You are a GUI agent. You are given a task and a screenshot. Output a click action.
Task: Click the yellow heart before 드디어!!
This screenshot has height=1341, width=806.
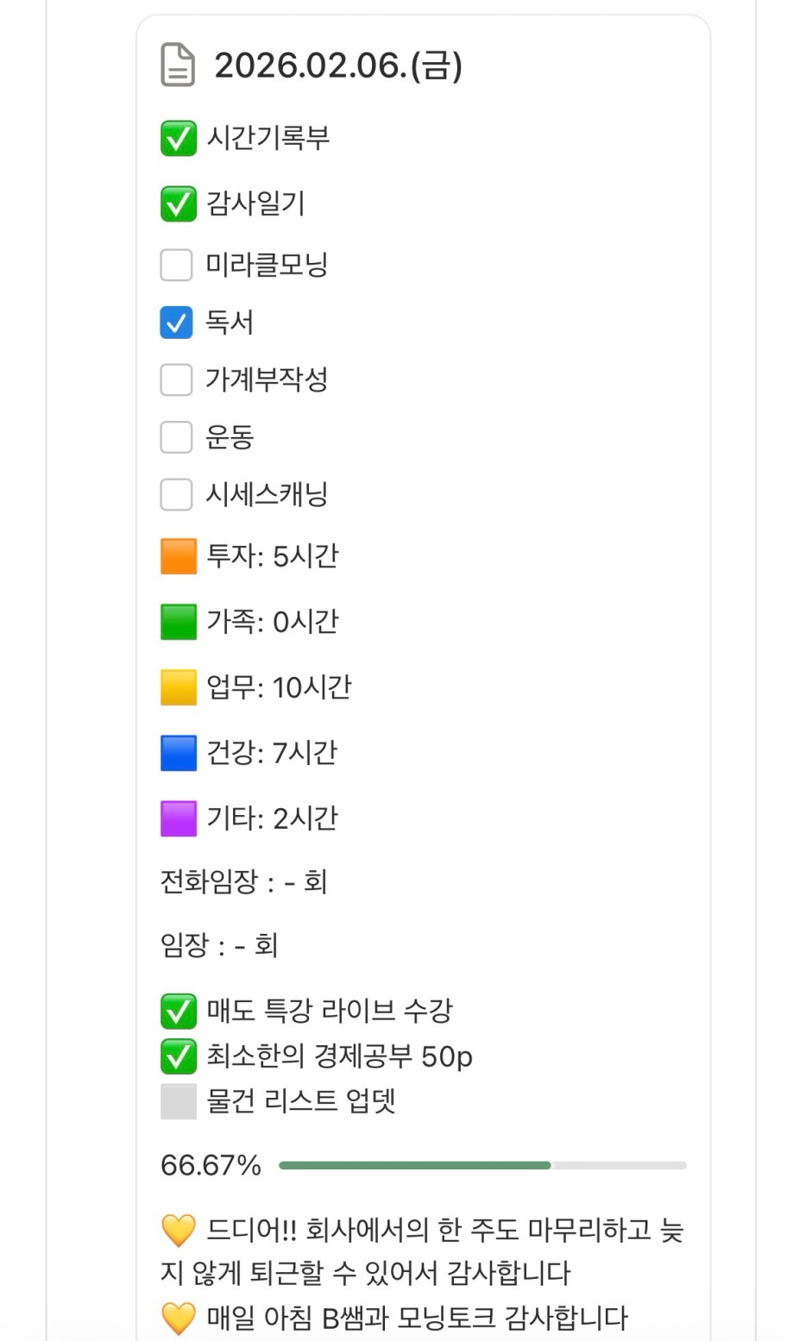coord(178,1231)
